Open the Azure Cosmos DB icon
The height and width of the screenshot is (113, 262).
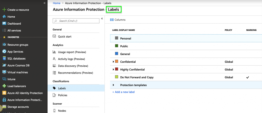[x=4, y=65]
